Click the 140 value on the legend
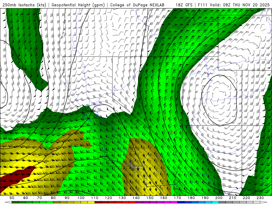Image resolution: width=272 pixels, height=204 pixels. [136, 198]
